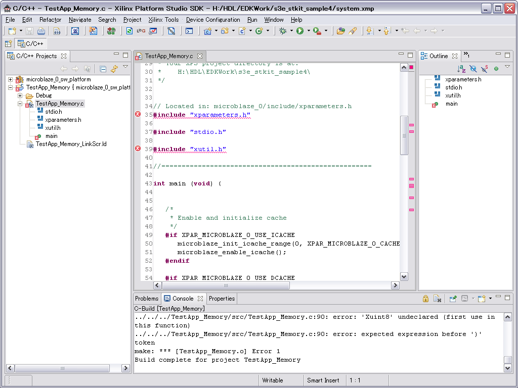
Task: Open the Refactor menu
Action: (x=50, y=20)
